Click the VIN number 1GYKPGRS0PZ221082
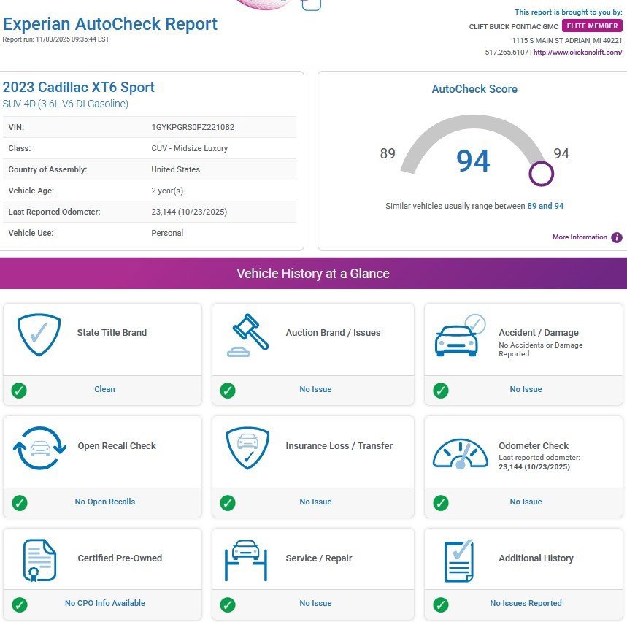The width and height of the screenshot is (627, 622). tap(193, 127)
